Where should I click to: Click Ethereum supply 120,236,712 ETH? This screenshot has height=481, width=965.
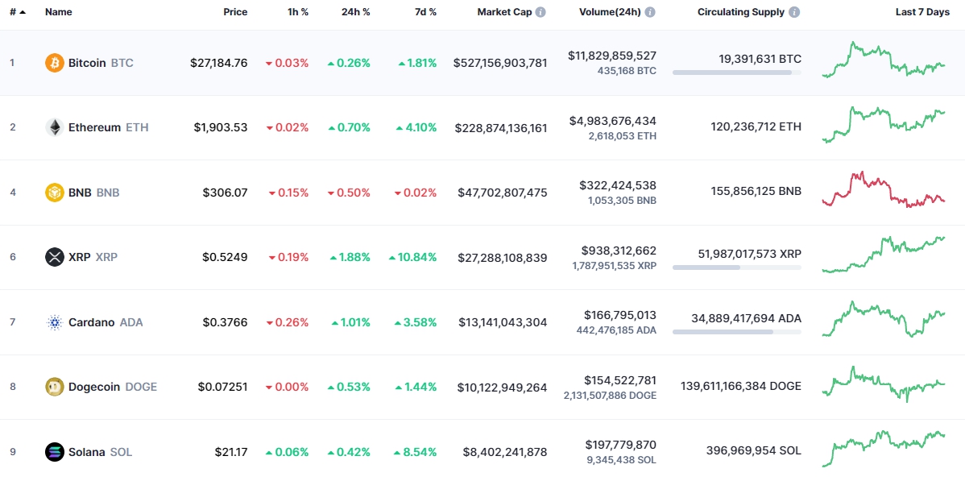(756, 127)
